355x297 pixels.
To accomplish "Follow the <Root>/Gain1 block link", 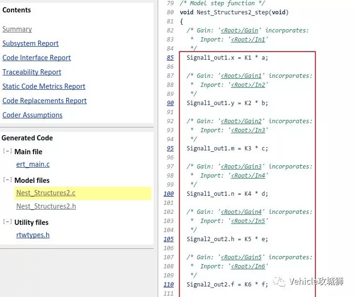I will 241,75.
